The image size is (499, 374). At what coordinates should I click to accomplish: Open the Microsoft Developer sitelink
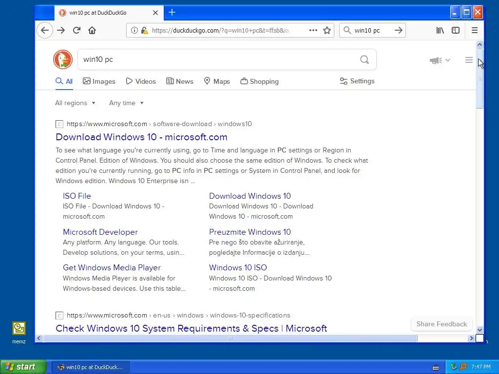pos(100,232)
